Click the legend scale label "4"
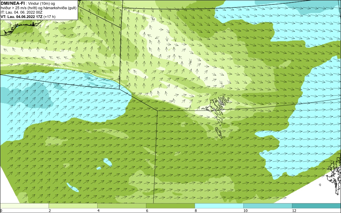 (x=99, y=211)
